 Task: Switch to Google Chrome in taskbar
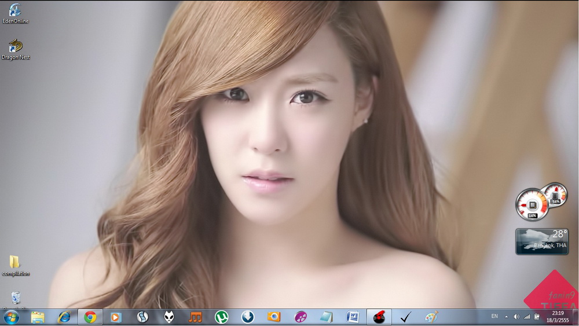click(90, 317)
